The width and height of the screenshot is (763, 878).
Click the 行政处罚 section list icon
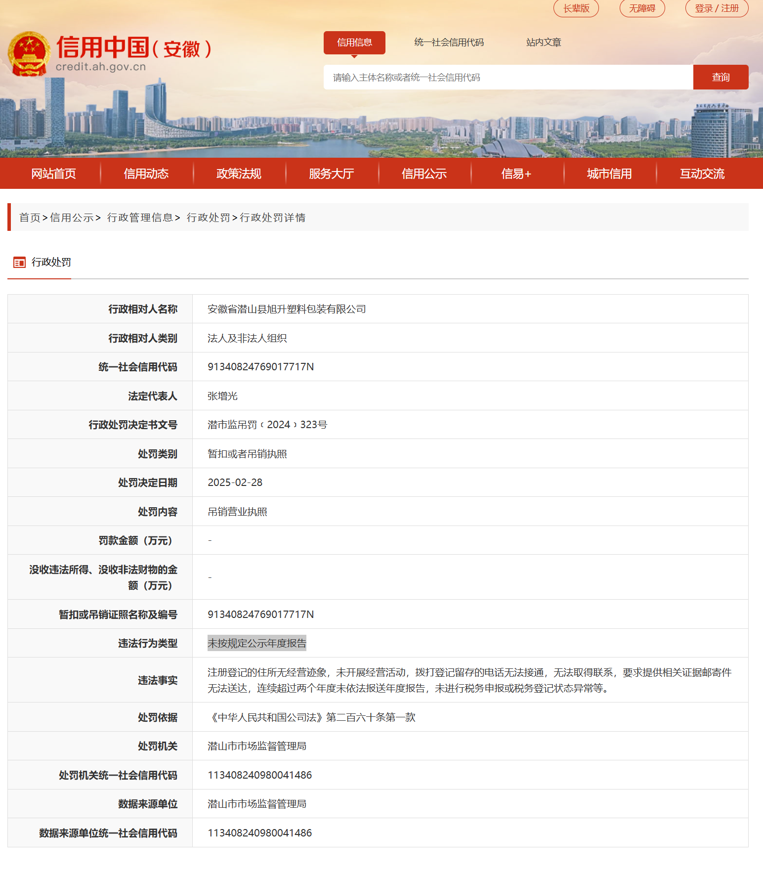pos(19,263)
